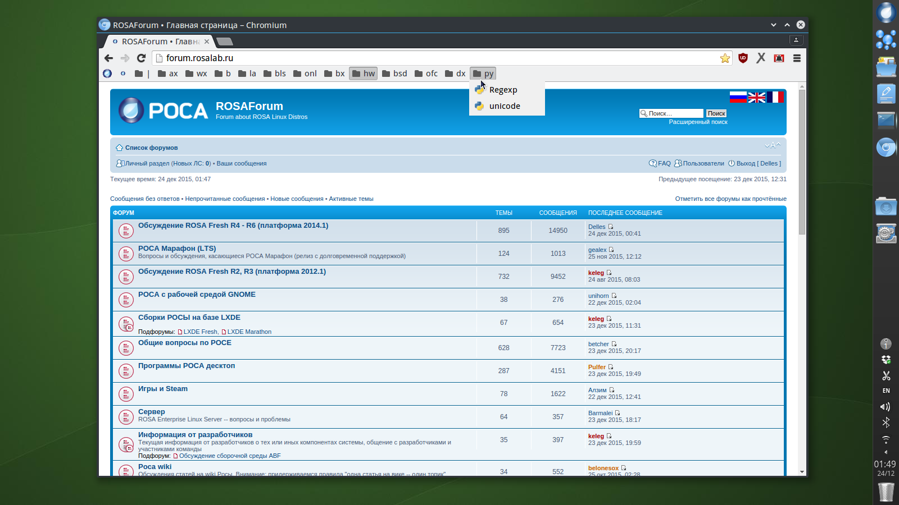
Task: Open the Chromium icon in the side panel
Action: click(886, 148)
